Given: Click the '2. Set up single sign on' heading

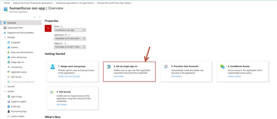Looking at the screenshot, I should [126, 66].
